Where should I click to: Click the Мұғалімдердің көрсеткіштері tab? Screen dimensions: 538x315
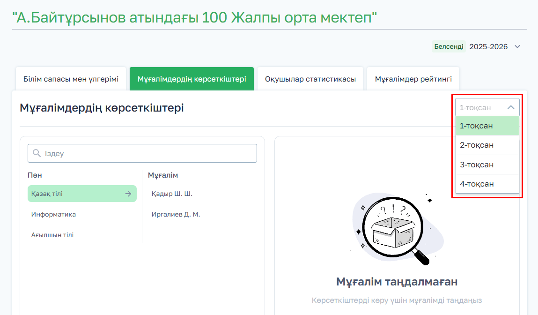[x=192, y=79]
